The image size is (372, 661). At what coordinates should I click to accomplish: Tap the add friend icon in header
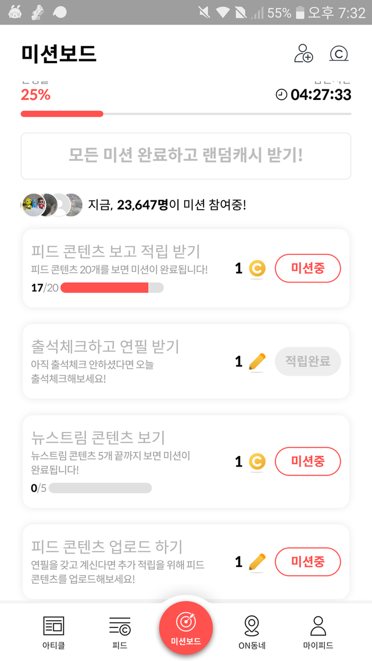coord(303,53)
